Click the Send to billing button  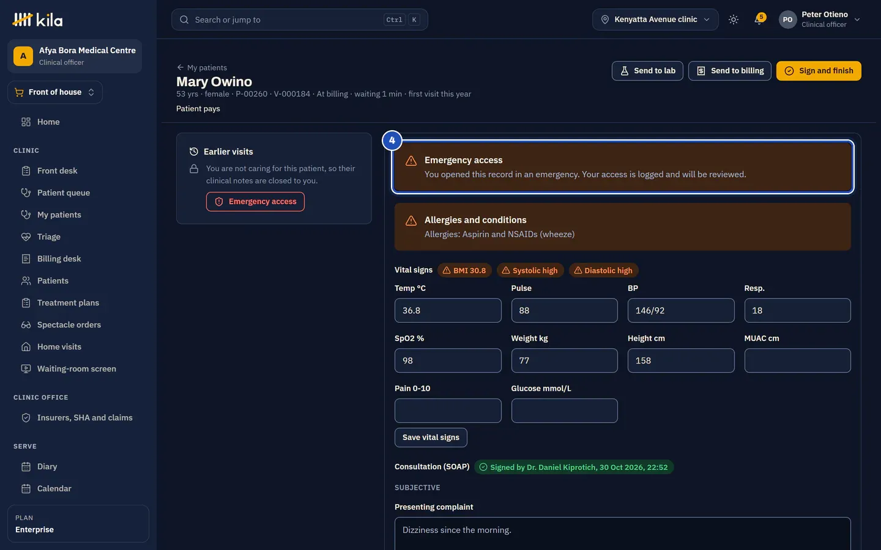coord(730,71)
